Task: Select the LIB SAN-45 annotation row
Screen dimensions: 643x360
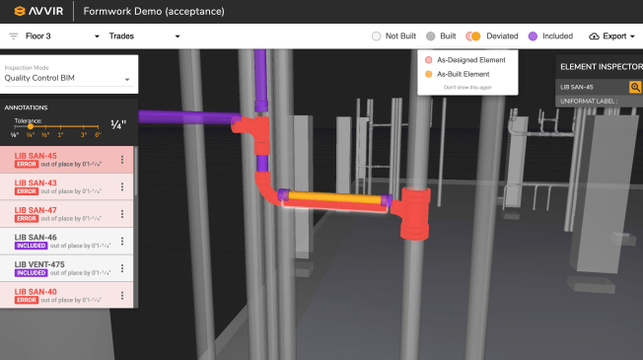Action: pyautogui.click(x=66, y=160)
